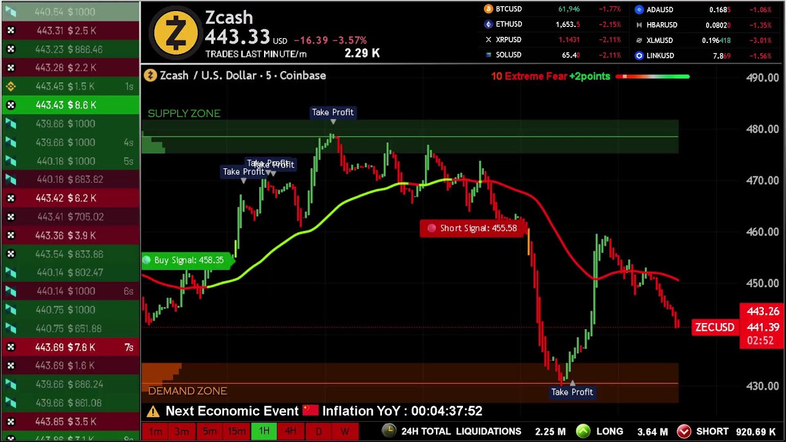
Task: Click the trades last minute value 2.29 K
Action: click(x=362, y=53)
